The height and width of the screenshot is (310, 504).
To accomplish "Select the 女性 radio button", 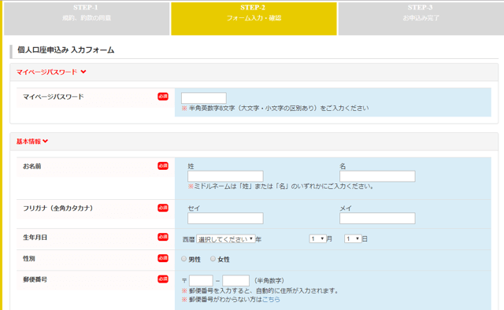I will click(x=213, y=259).
